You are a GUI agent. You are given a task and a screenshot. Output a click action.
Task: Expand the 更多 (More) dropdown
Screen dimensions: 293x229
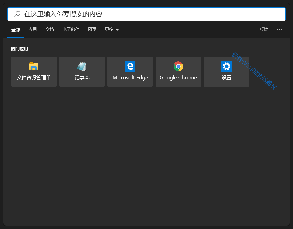[x=112, y=29]
